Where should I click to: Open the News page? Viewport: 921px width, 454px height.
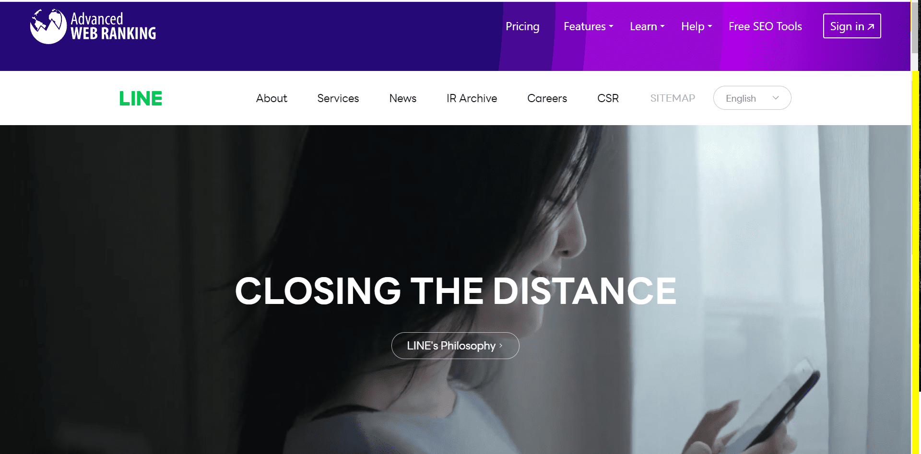(402, 98)
